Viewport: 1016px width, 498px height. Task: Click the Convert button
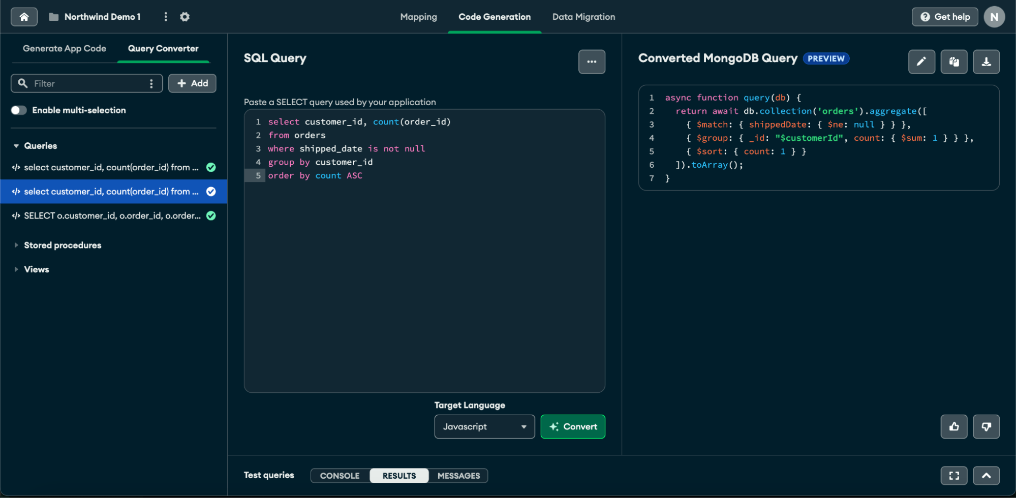click(573, 426)
